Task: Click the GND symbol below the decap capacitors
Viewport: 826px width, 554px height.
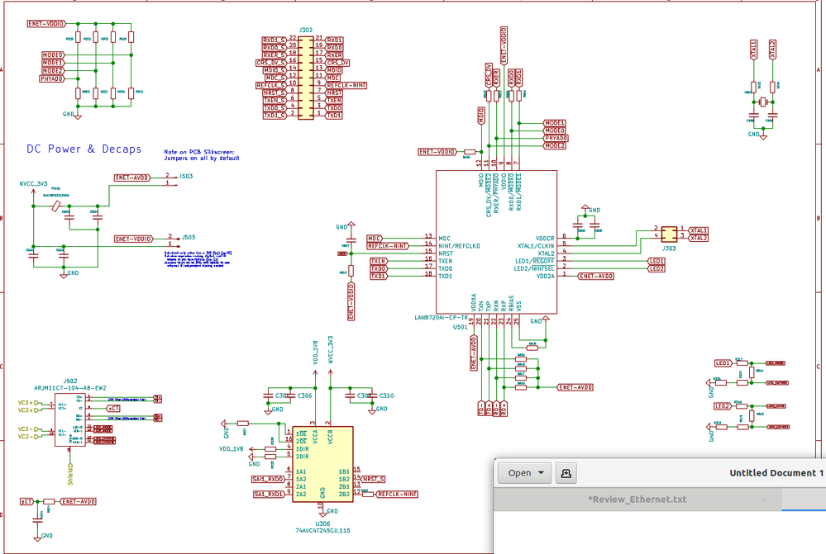Action: 64,273
